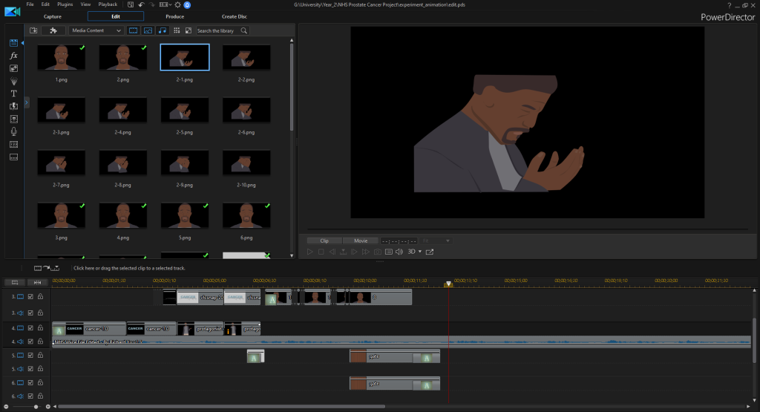Switch to the Create Disc tab
The height and width of the screenshot is (412, 760).
click(235, 16)
